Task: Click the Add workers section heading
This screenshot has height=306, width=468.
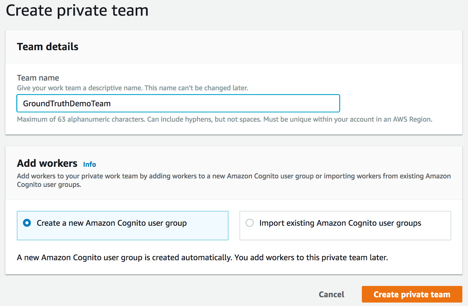Action: 47,163
